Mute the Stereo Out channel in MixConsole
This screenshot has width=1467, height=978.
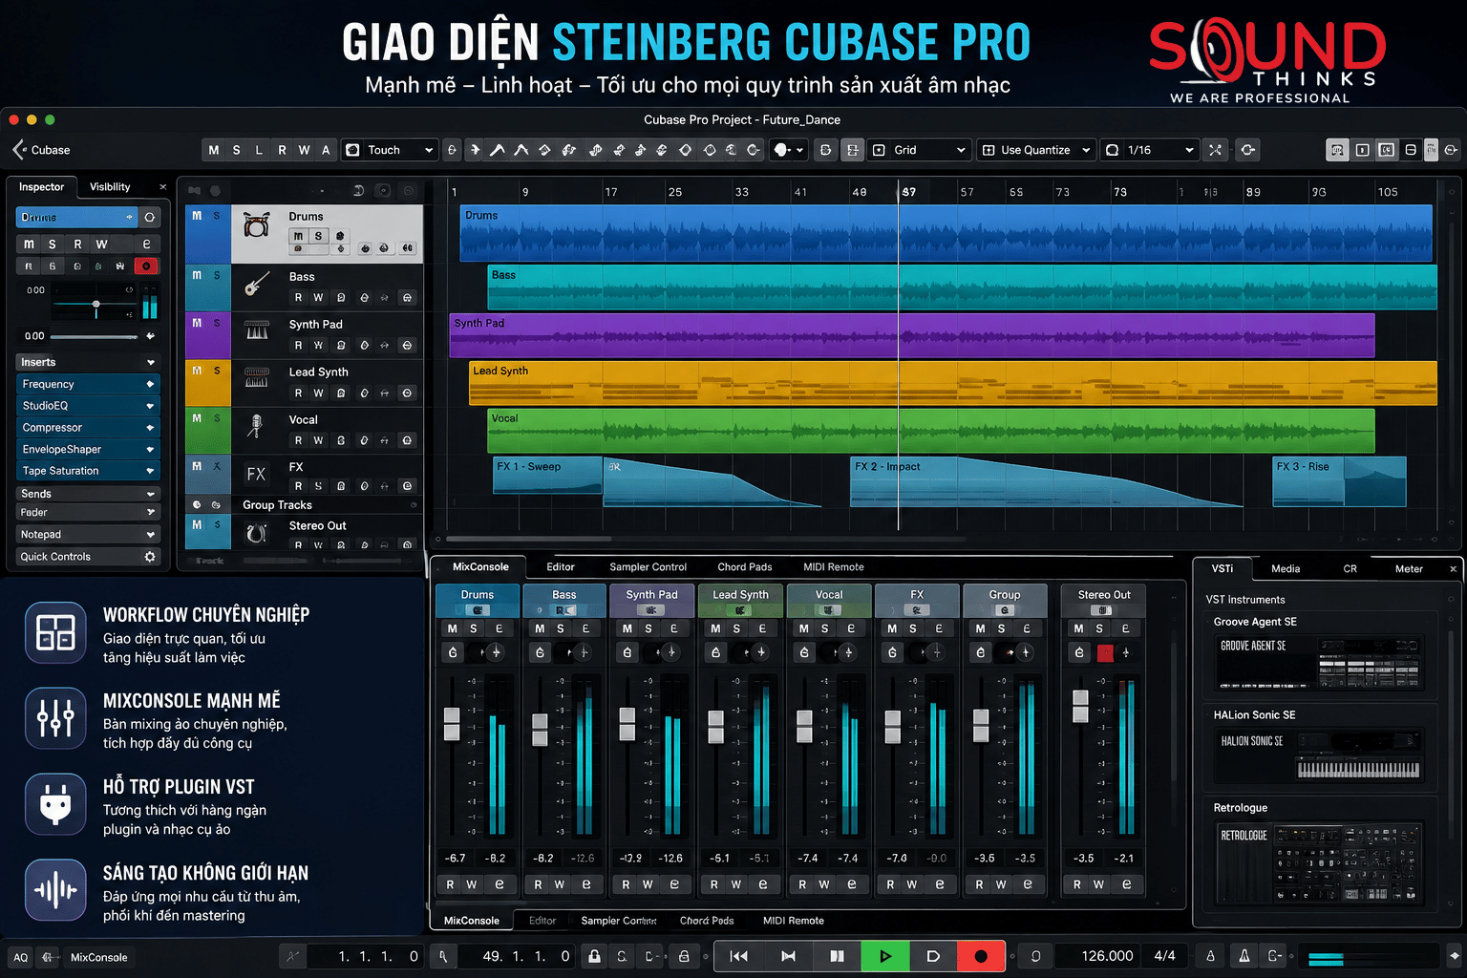[x=1078, y=628]
